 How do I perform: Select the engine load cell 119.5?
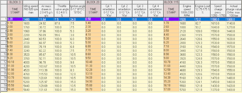202,35
